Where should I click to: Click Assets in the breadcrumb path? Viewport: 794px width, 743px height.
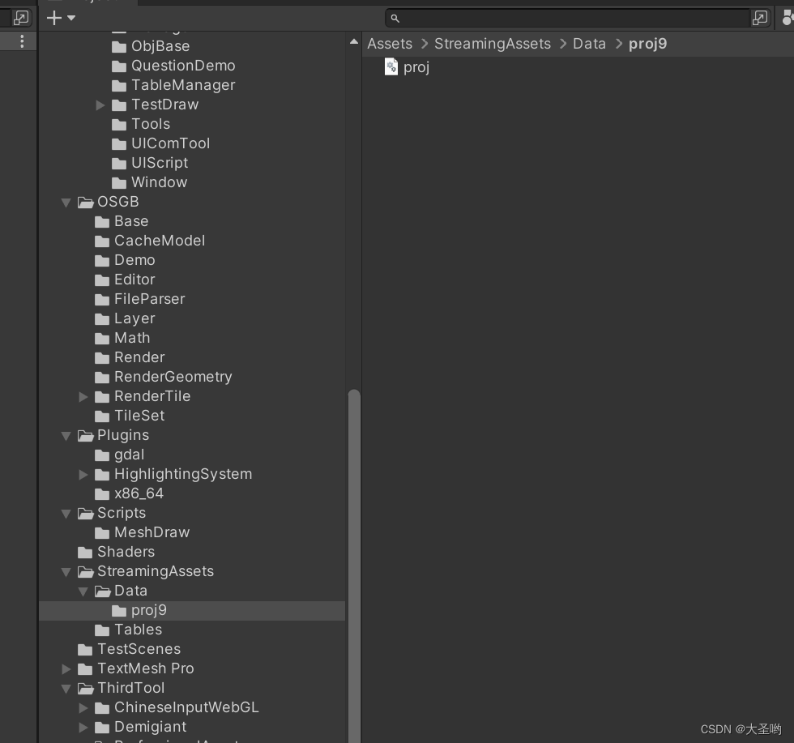click(x=390, y=44)
